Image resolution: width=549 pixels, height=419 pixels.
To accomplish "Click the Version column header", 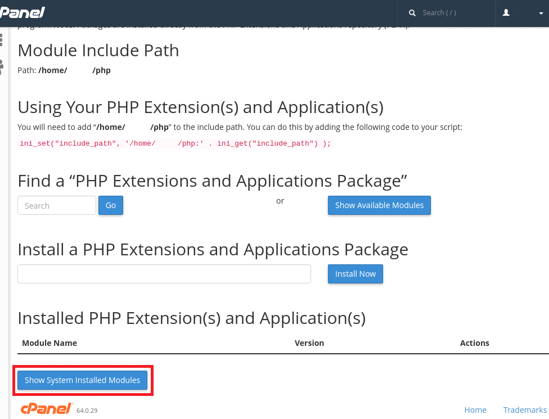I will tap(309, 343).
